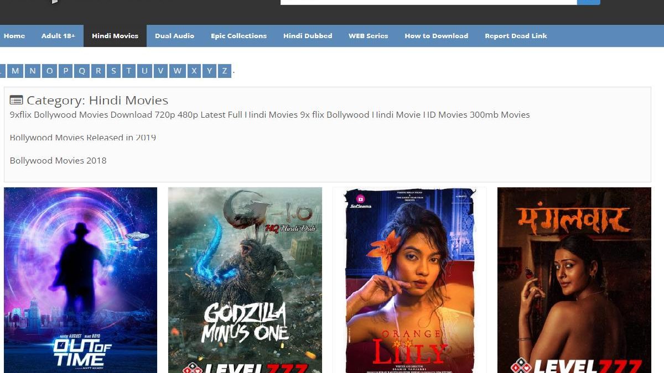Filter movies by letter W
The image size is (664, 373).
[x=177, y=71]
